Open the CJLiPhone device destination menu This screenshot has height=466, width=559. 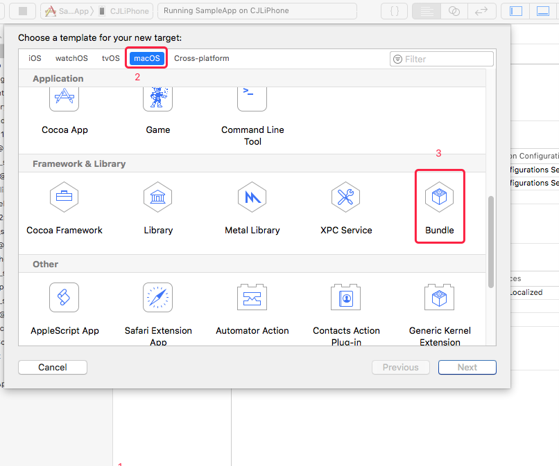tap(124, 11)
